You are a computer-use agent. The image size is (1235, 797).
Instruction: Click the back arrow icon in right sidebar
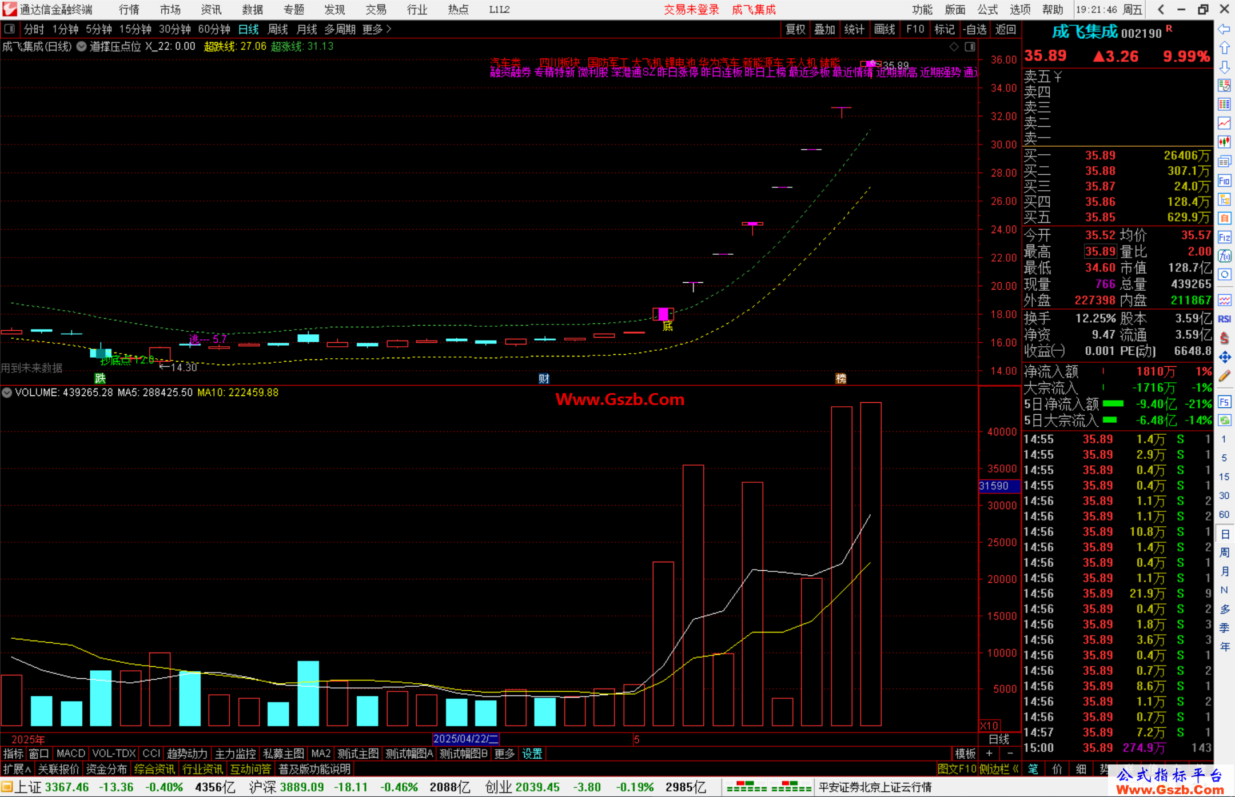point(1224,29)
